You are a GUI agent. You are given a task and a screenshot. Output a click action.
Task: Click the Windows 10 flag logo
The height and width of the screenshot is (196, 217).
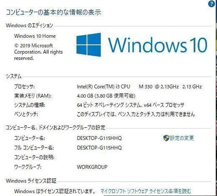pos(89,45)
